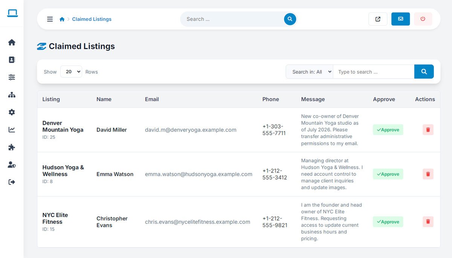Open the contacts book sidebar icon

(12, 60)
